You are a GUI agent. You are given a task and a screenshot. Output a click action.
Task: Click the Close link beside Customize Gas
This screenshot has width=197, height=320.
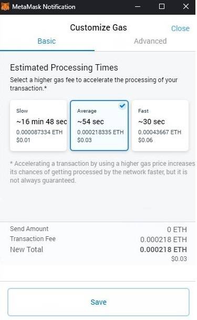click(180, 28)
